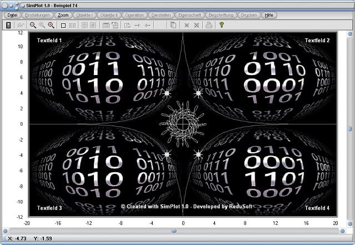This screenshot has width=355, height=245.
Task: Zoom in with the plus magnifier
Action: 51,25
